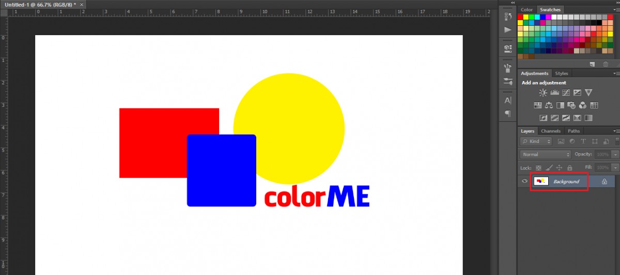Open the Layers panel flyout menu

pos(616,131)
